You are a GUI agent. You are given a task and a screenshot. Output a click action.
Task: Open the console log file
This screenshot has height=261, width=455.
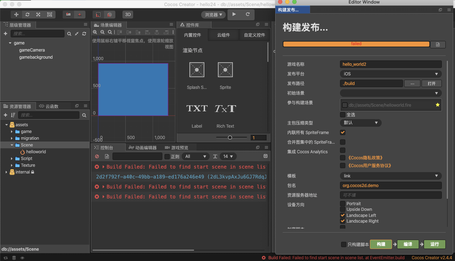107,156
